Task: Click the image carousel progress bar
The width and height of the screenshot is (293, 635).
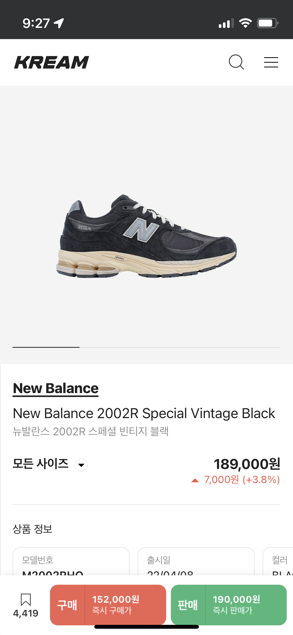Action: (146, 347)
